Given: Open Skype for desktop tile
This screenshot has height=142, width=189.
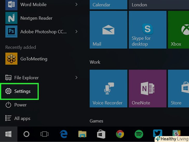Looking at the screenshot, I should coord(147,30).
